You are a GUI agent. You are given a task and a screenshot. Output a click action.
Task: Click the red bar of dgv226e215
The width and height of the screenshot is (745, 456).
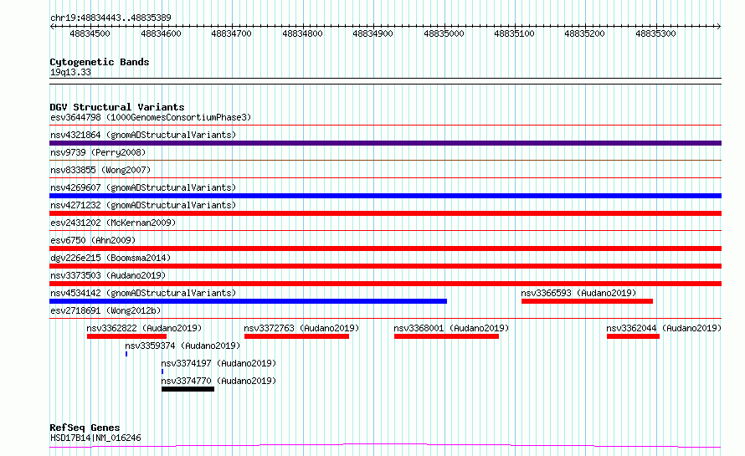385,266
